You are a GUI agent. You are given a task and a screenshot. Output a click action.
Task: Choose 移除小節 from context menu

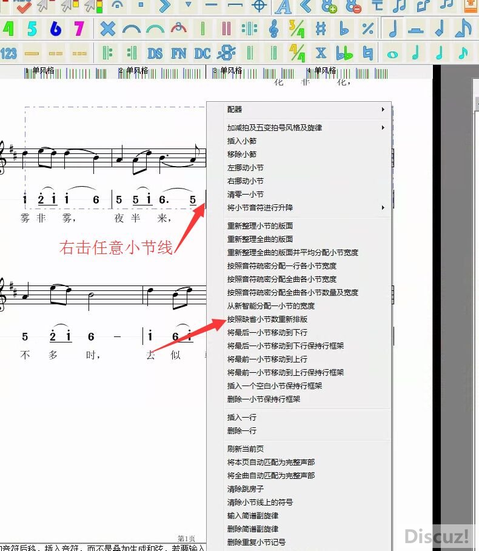tap(242, 154)
